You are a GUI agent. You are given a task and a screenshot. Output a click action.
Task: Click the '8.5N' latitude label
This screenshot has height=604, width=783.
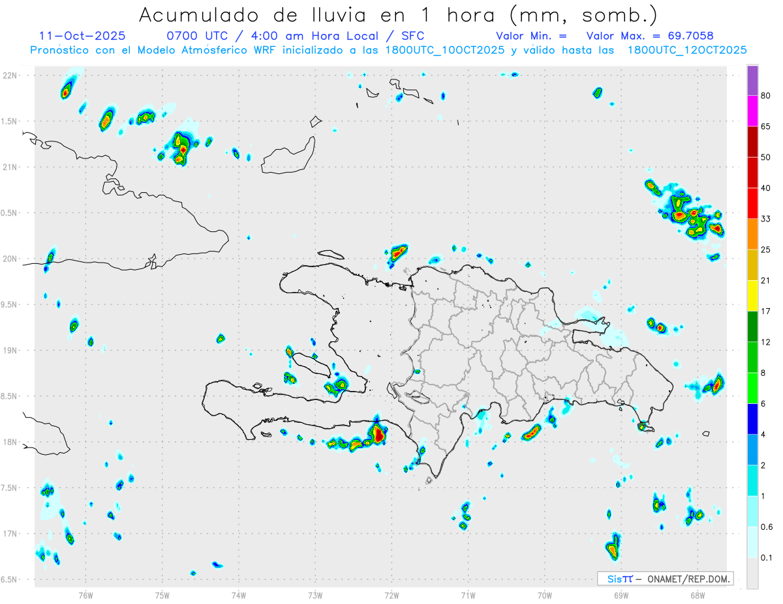click(x=10, y=396)
